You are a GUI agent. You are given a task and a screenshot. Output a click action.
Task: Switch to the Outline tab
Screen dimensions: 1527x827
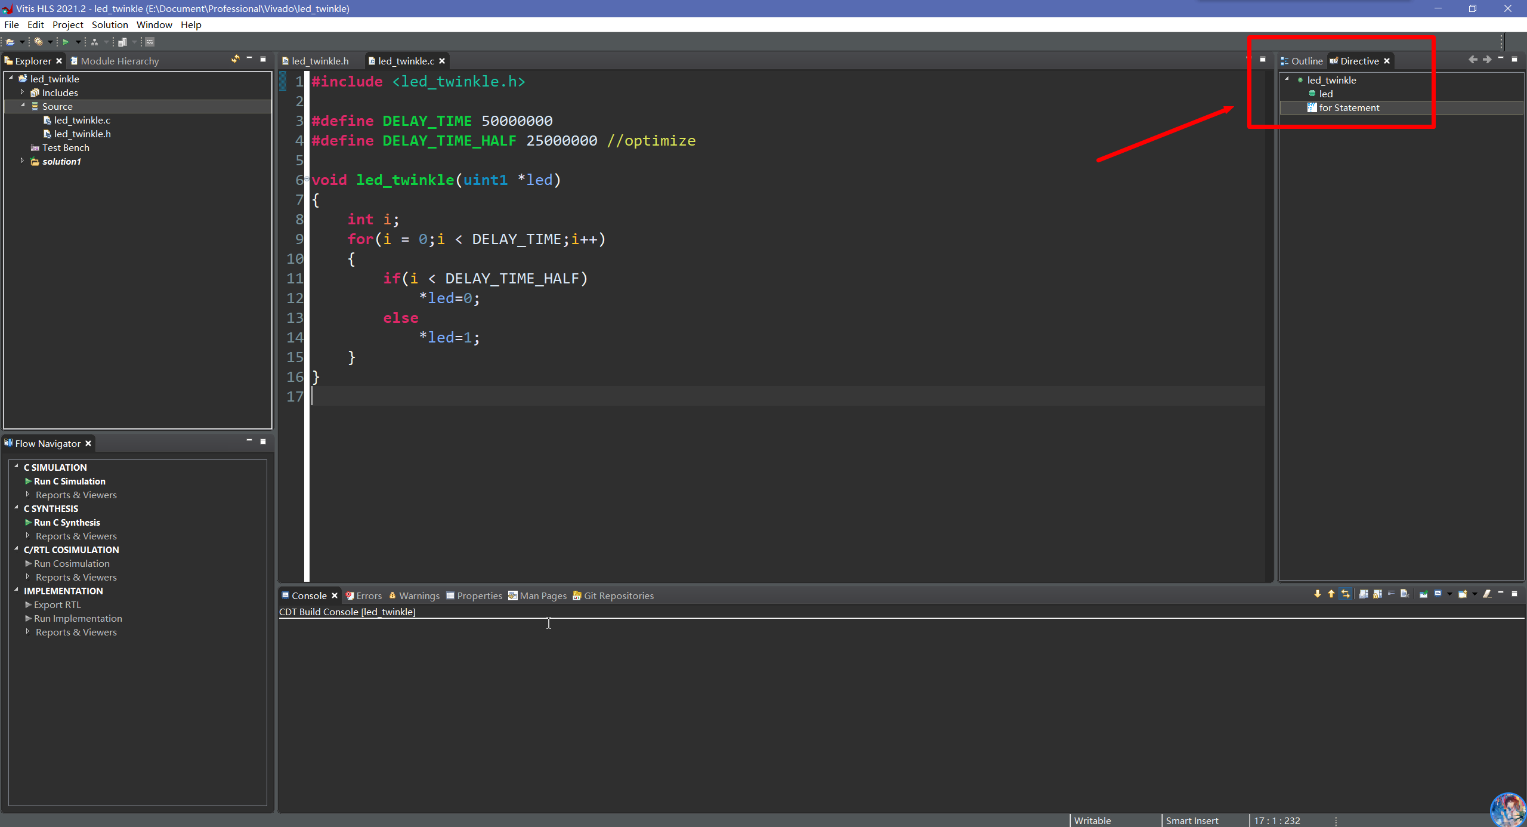pyautogui.click(x=1302, y=61)
